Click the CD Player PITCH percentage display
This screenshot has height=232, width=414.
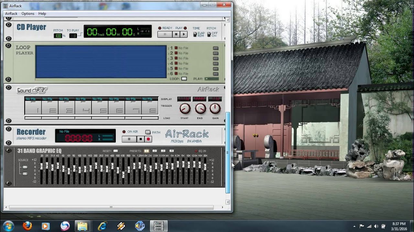point(58,36)
